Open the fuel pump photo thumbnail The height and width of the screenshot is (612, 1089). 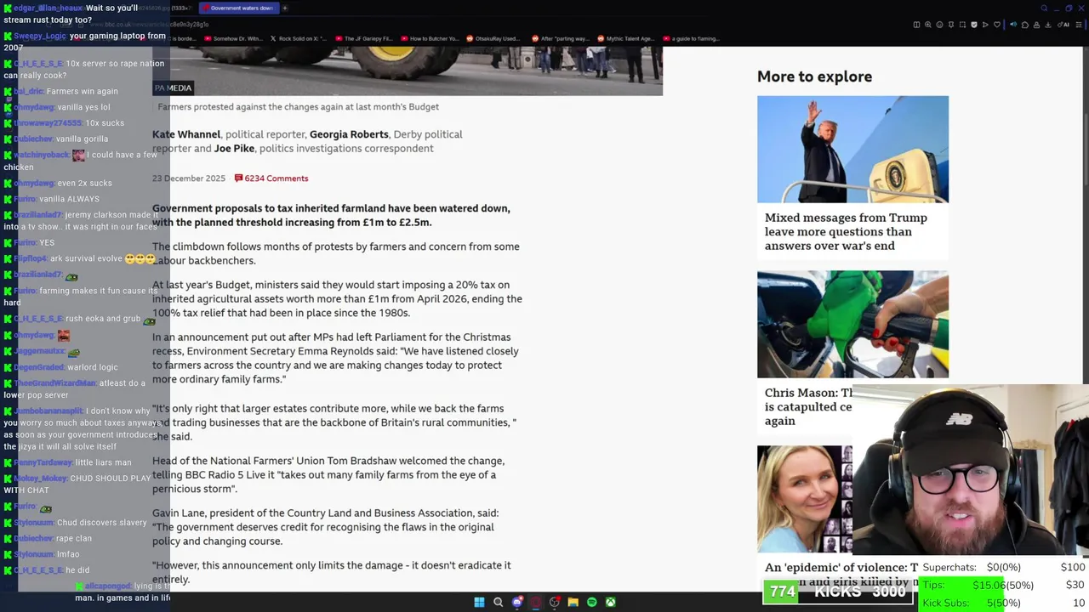coord(852,324)
